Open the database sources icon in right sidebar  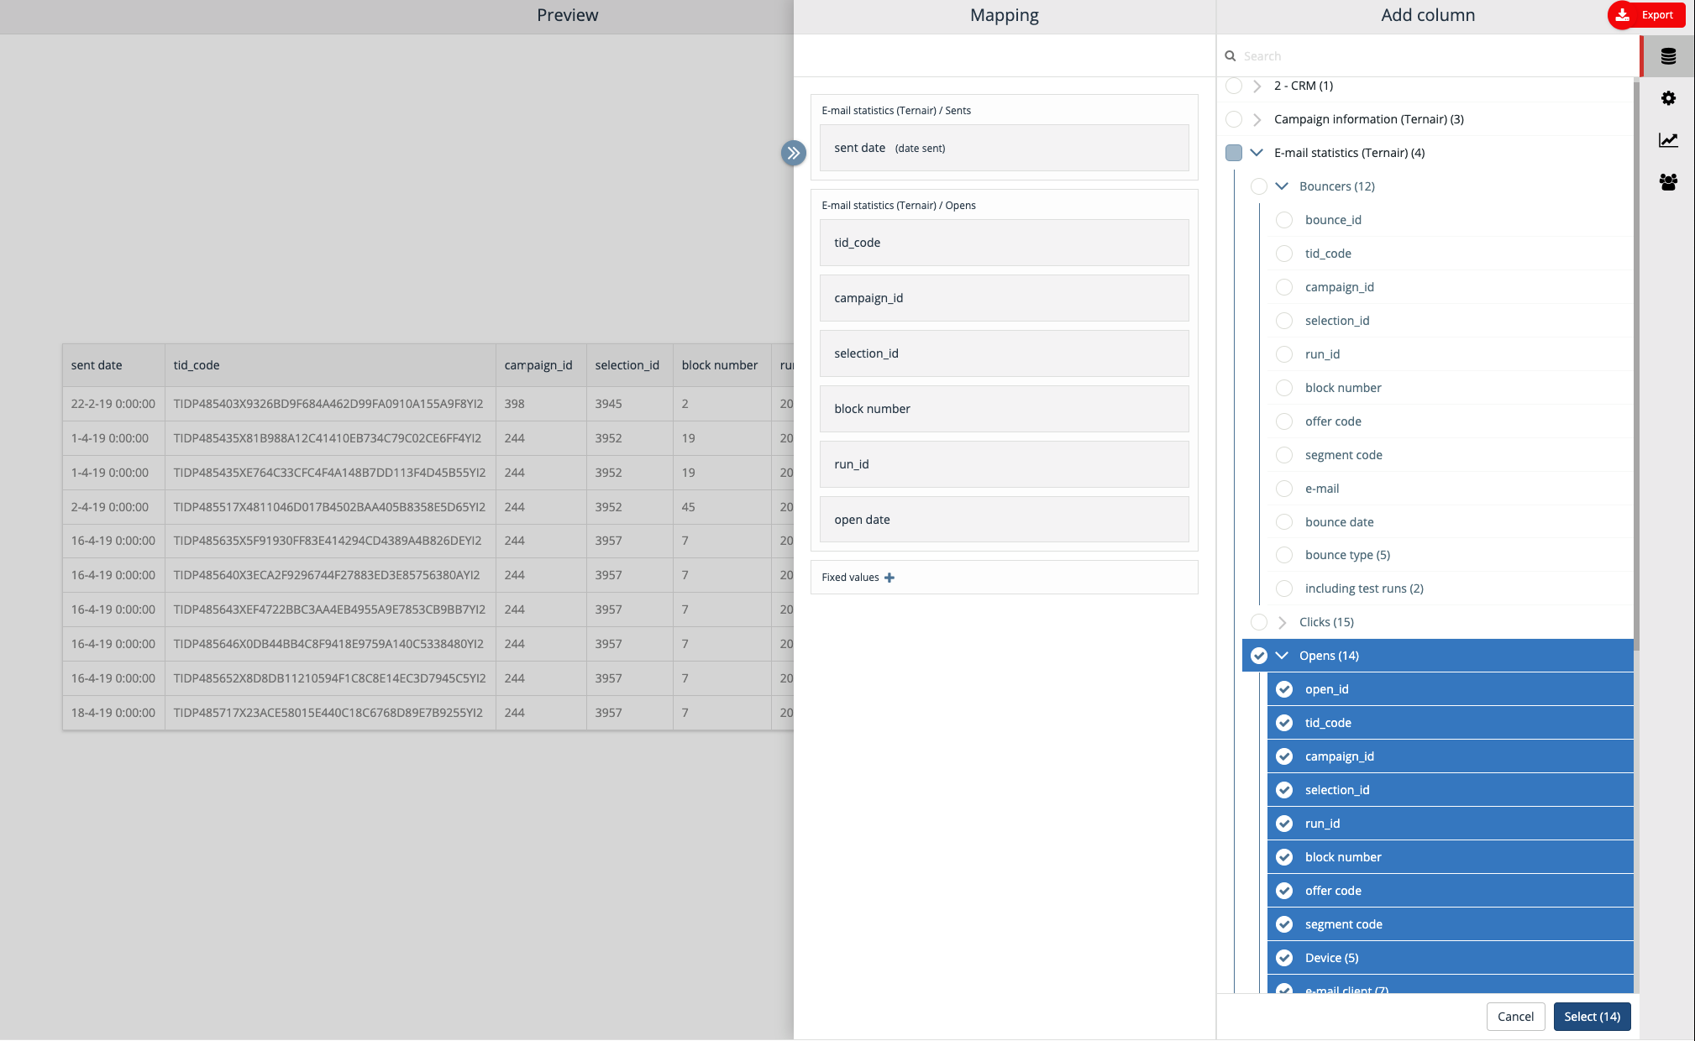[1668, 56]
